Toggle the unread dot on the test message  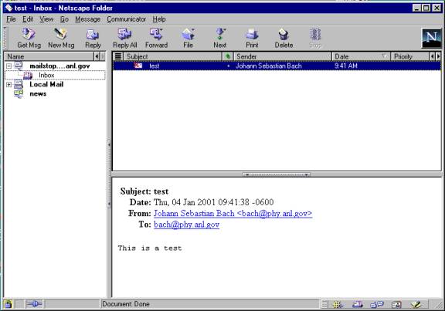(x=229, y=66)
